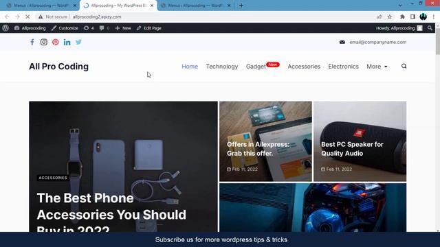Click the Feb 11, 2022 date on Aliexpress post
The image size is (440, 247).
pos(242,169)
